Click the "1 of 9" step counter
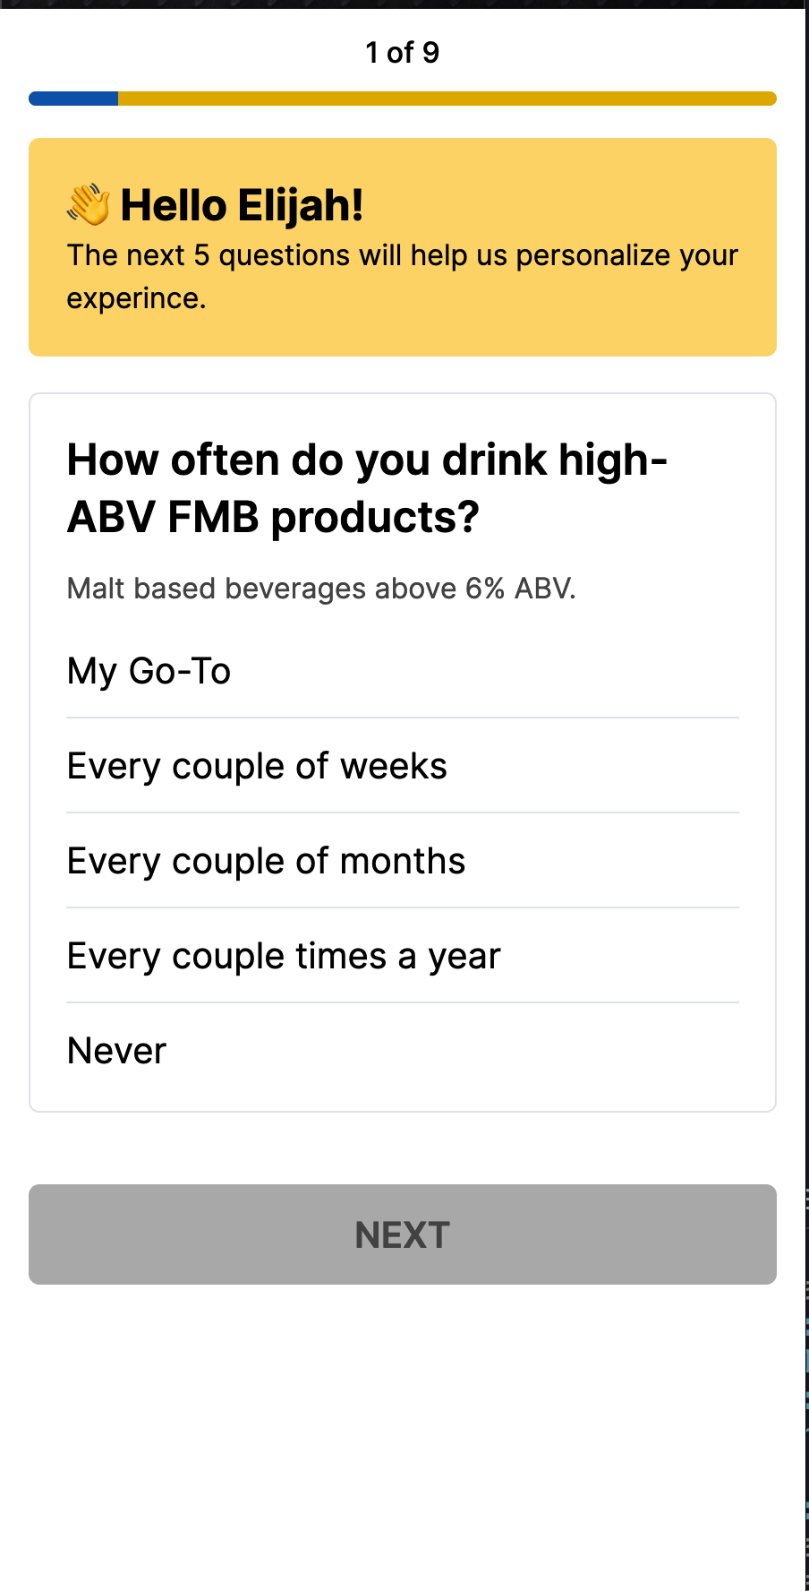Screen dimensions: 809x1591 click(x=403, y=53)
